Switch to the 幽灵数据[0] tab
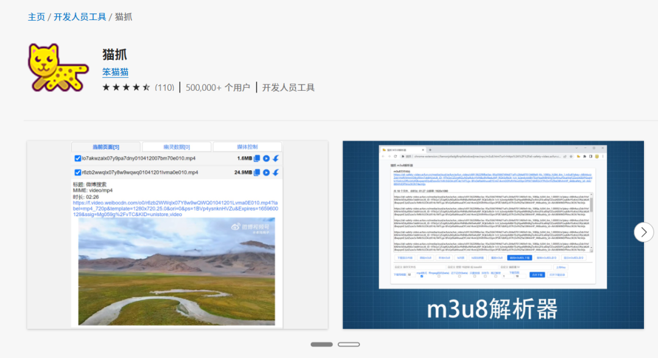The width and height of the screenshot is (658, 358). pos(177,147)
